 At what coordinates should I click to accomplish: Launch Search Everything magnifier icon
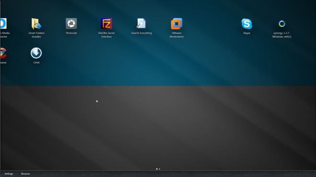coord(141,24)
